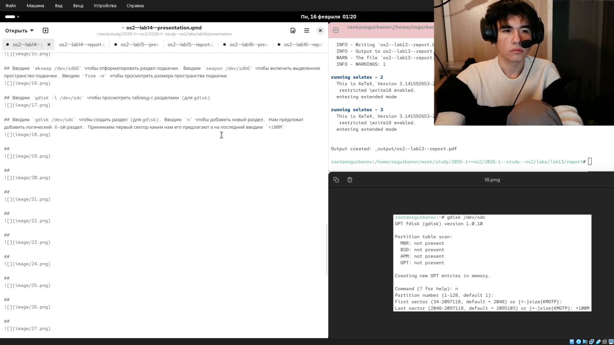The image size is (614, 345).
Task: Click the GNOME Activities workspace indicator
Action: click(x=12, y=17)
